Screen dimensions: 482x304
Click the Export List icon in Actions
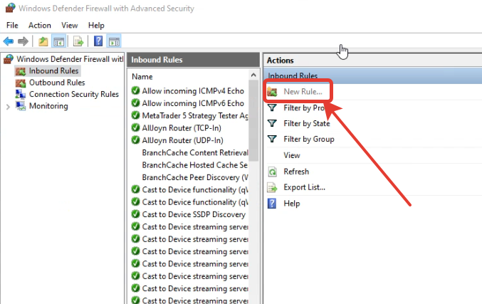[273, 187]
